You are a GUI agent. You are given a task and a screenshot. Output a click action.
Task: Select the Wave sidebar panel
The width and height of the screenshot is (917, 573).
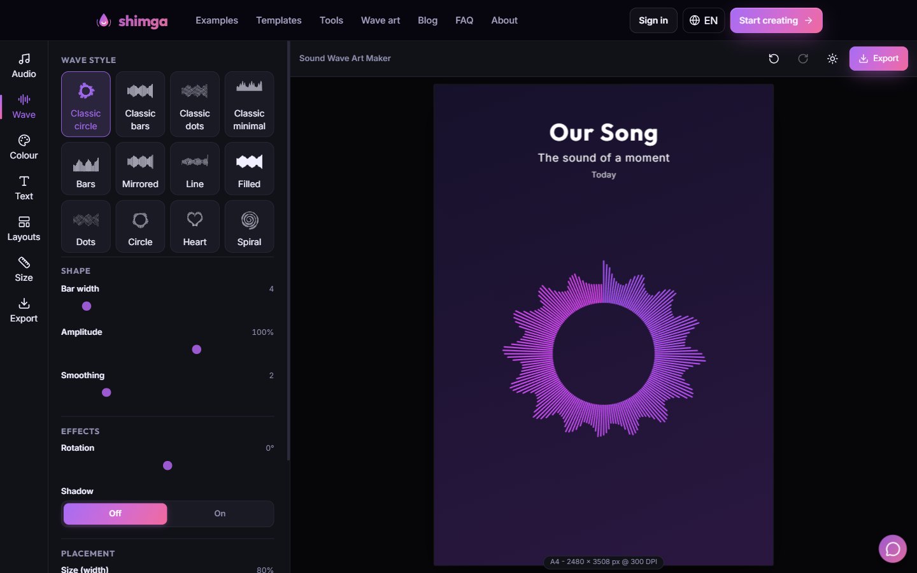tap(24, 107)
